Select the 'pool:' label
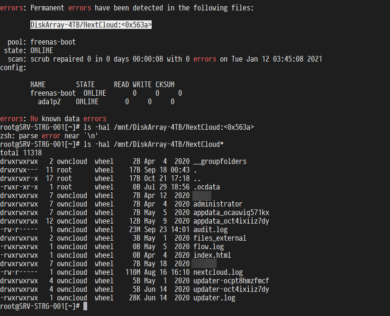Viewport: 390px width, 316px height. point(17,42)
